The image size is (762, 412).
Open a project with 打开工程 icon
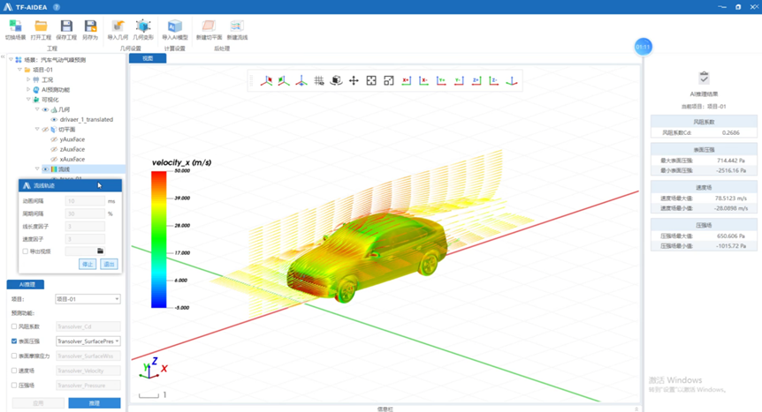pyautogui.click(x=41, y=27)
